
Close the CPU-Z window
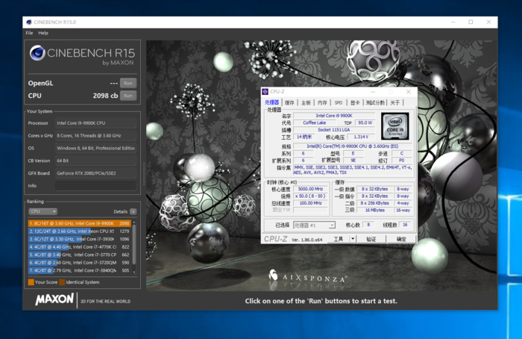pyautogui.click(x=409, y=92)
